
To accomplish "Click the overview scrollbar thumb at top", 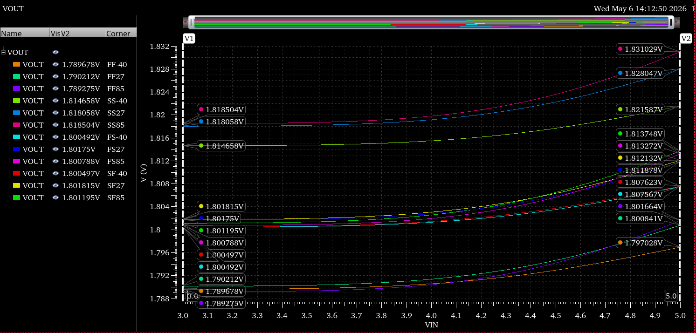I will click(x=431, y=22).
